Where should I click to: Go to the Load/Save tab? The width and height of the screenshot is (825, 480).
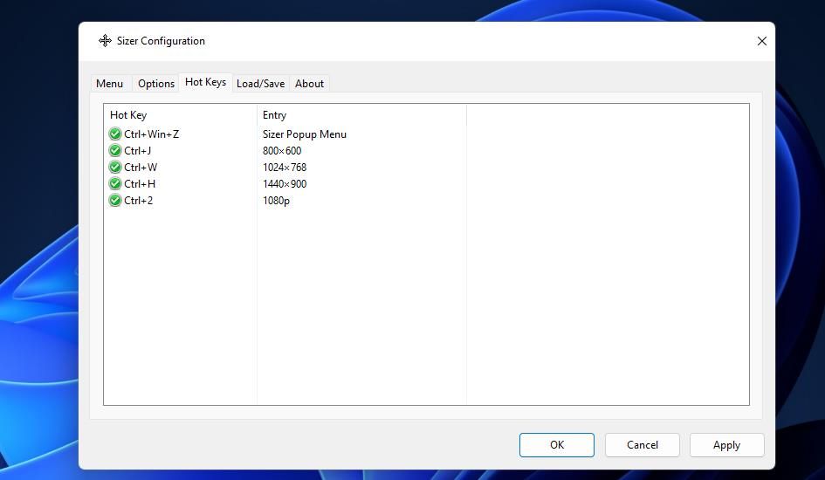click(x=260, y=84)
